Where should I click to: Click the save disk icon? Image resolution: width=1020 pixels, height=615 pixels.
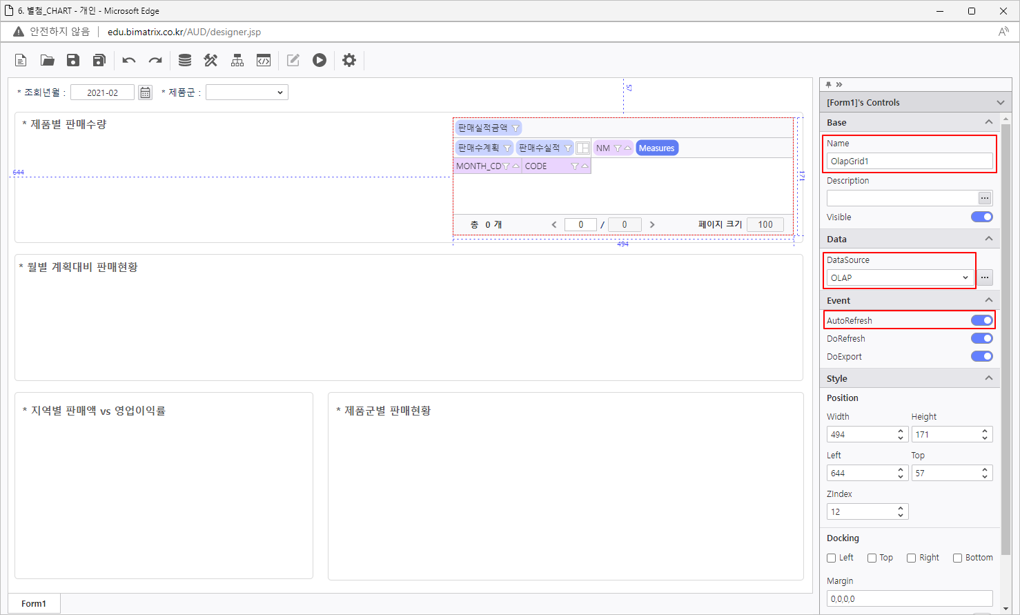click(x=73, y=61)
